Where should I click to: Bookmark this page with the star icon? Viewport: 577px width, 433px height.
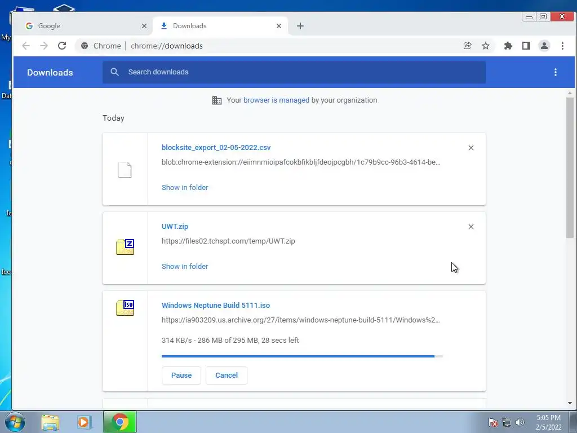[x=486, y=46]
